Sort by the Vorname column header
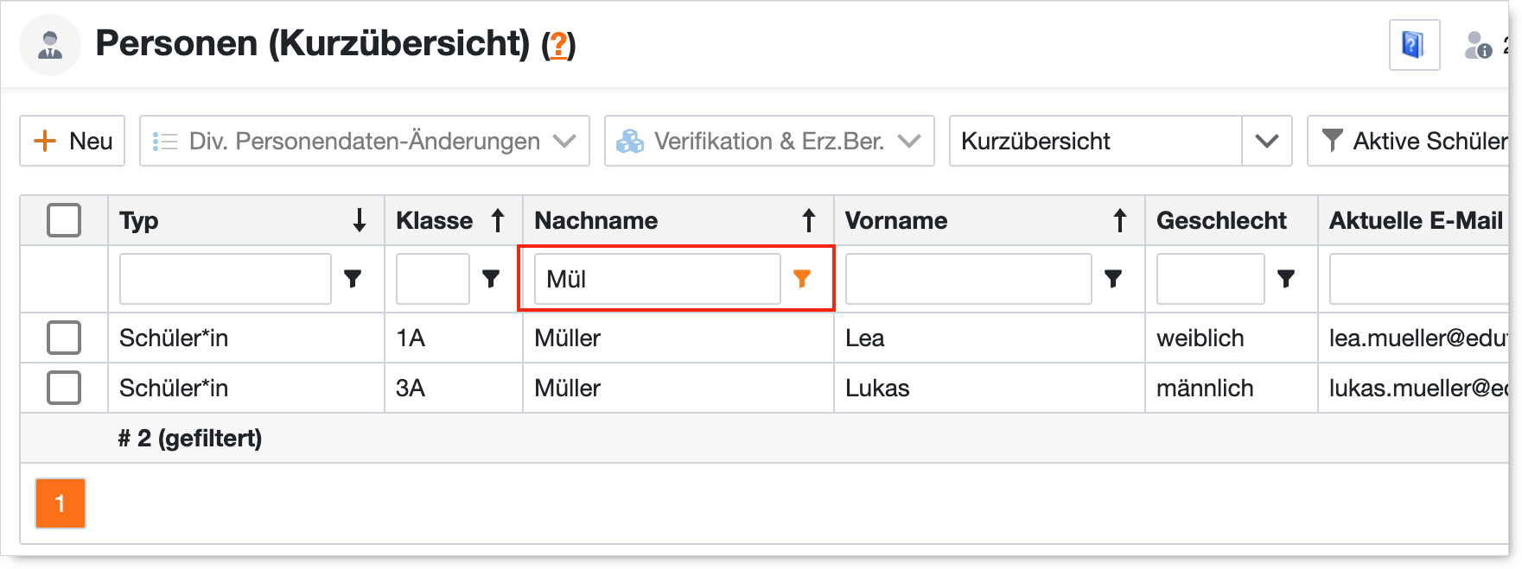This screenshot has width=1522, height=569. [x=896, y=221]
